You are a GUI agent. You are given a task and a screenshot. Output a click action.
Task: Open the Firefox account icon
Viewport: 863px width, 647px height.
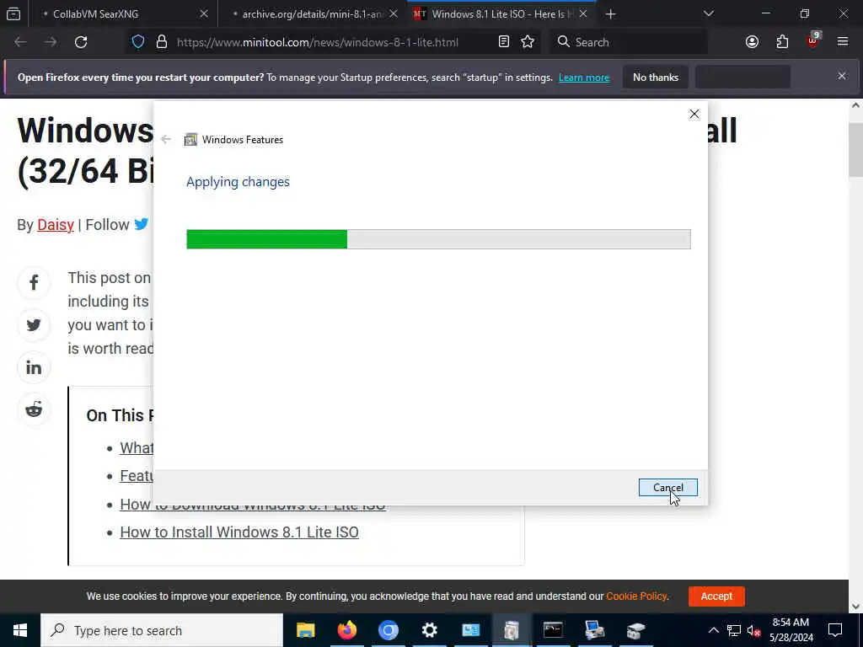[752, 42]
